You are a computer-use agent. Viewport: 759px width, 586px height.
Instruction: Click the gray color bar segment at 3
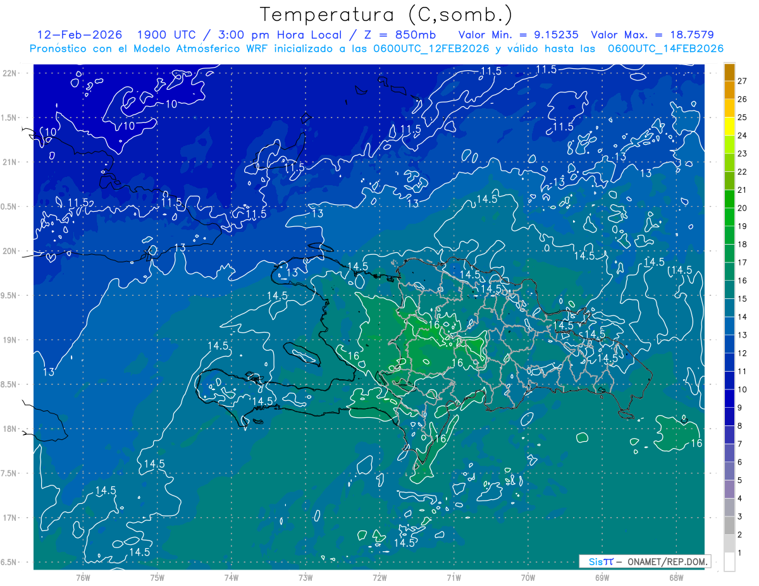(x=729, y=508)
